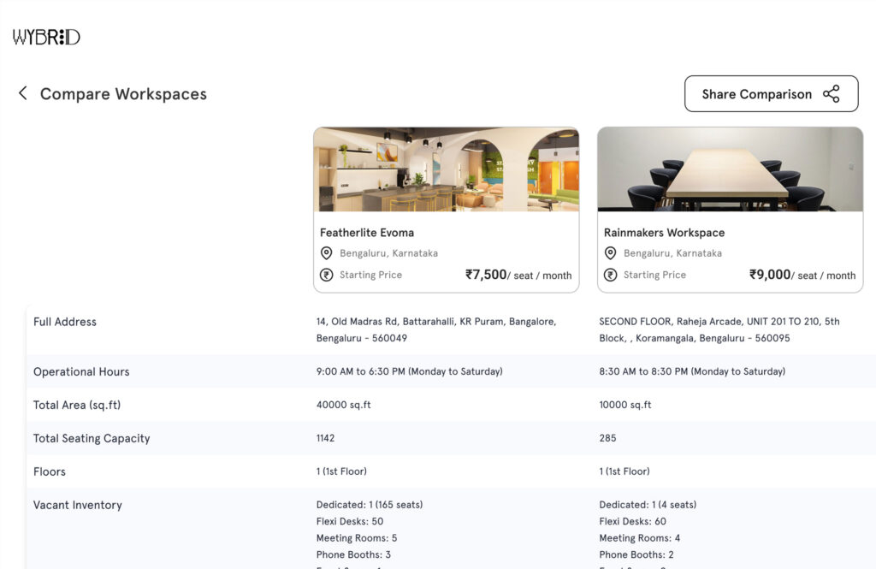Click rupee icon on Rainmakers Workspace card
Screen dimensions: 876x569
610,275
